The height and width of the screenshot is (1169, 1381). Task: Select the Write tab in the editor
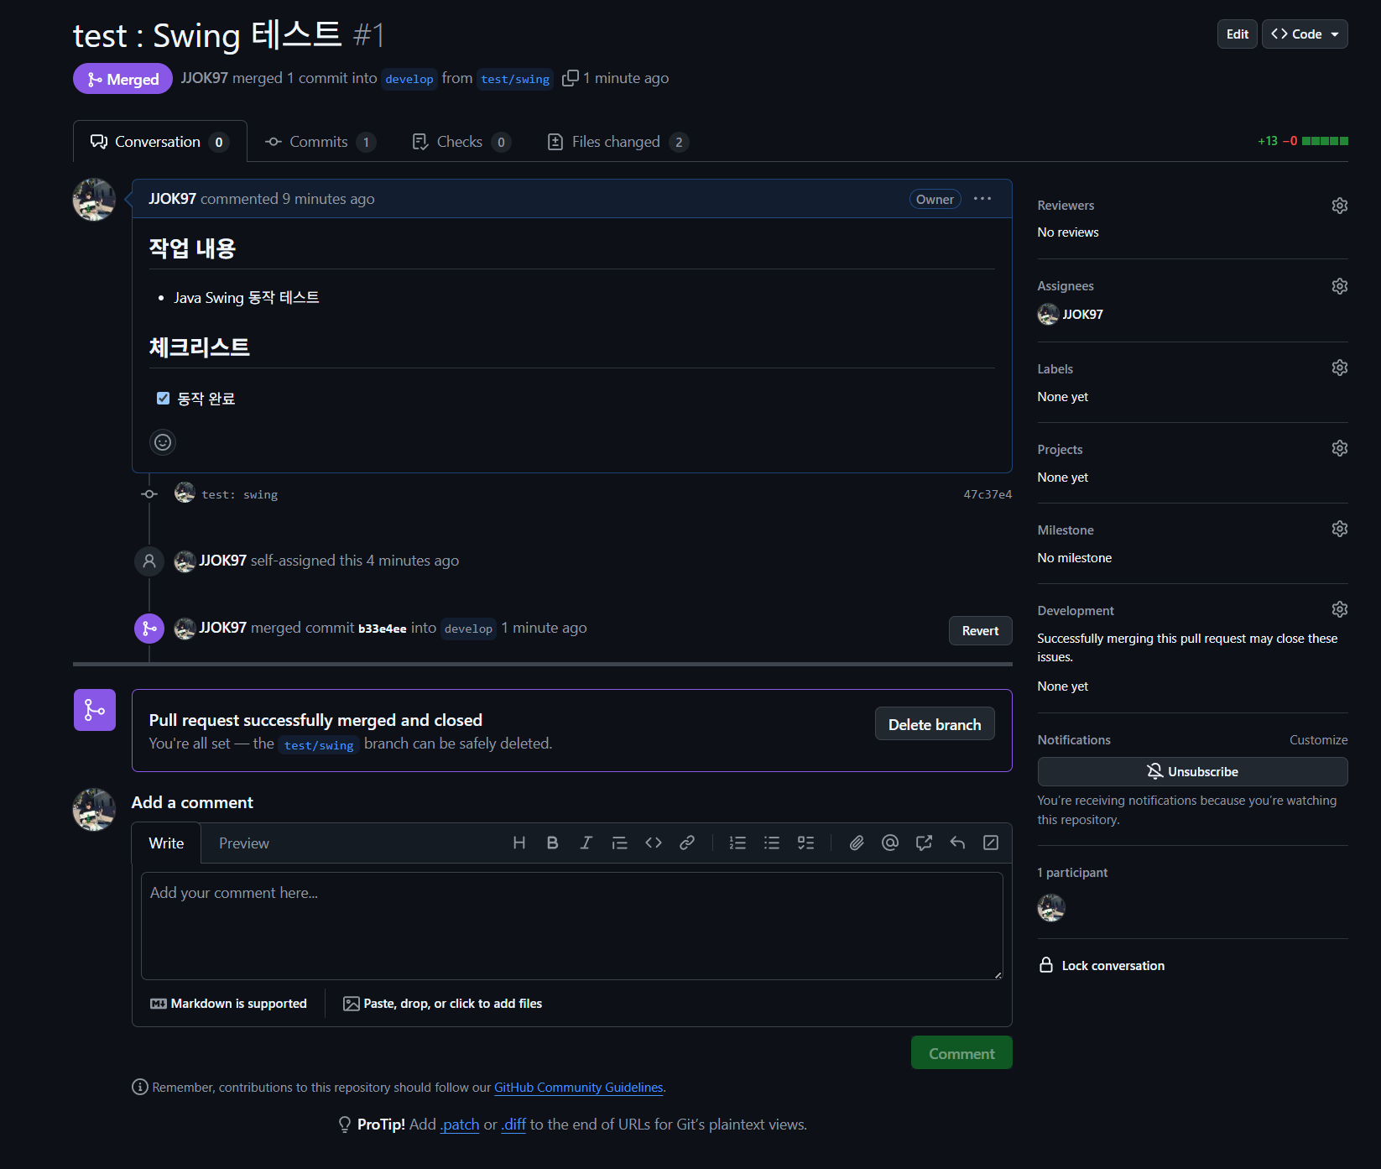click(166, 843)
